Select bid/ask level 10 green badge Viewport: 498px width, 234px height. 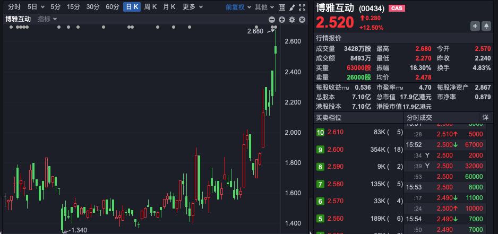(x=321, y=133)
